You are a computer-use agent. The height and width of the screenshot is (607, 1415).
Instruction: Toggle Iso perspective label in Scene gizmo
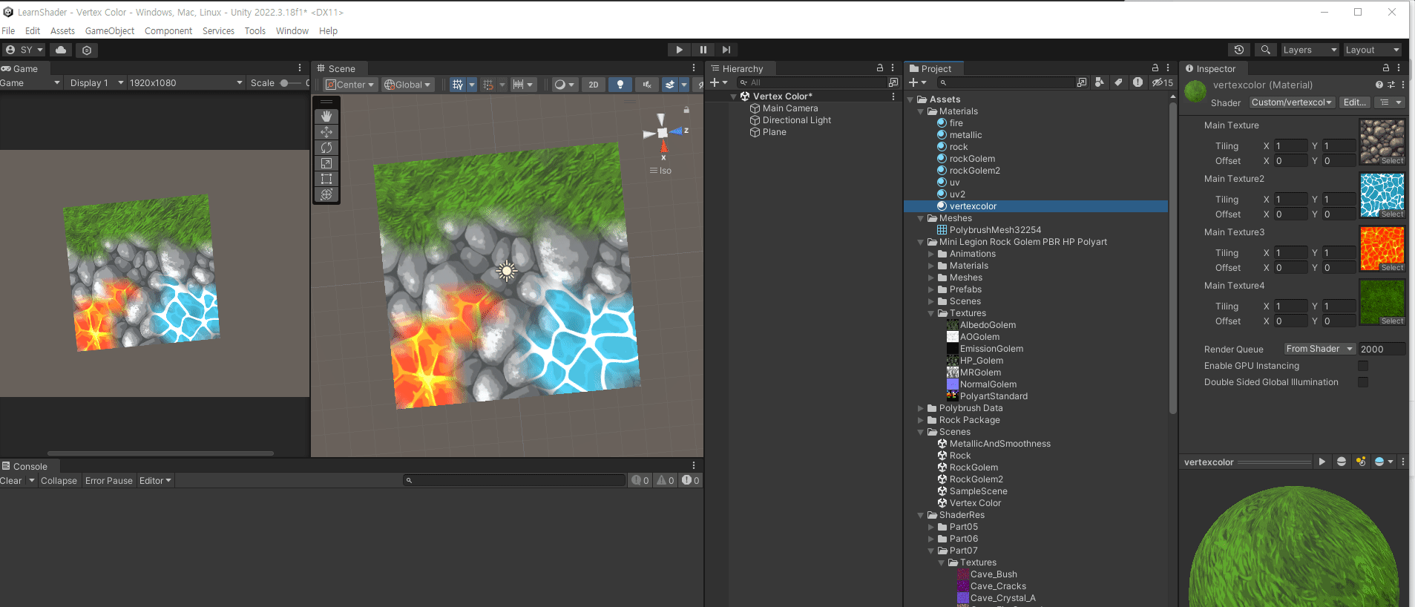tap(661, 171)
